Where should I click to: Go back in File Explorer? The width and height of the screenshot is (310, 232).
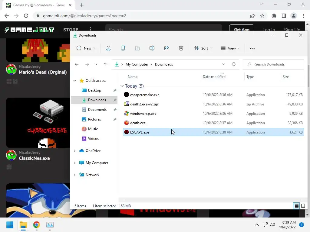77,64
